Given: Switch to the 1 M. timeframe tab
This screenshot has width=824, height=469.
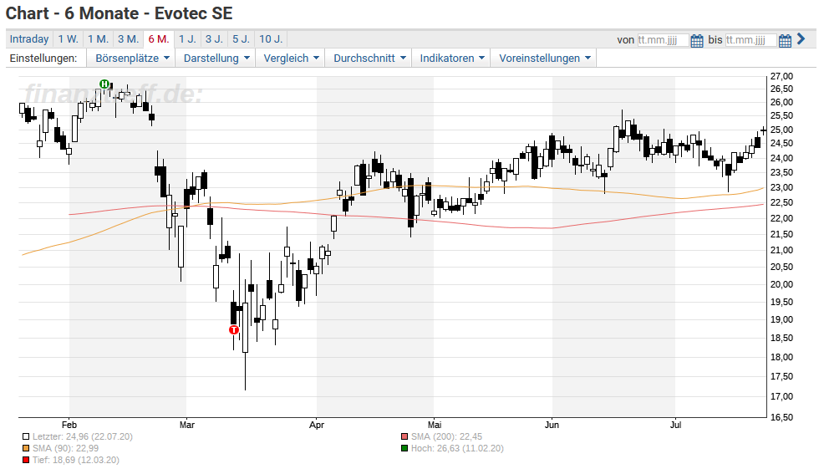Looking at the screenshot, I should 98,39.
